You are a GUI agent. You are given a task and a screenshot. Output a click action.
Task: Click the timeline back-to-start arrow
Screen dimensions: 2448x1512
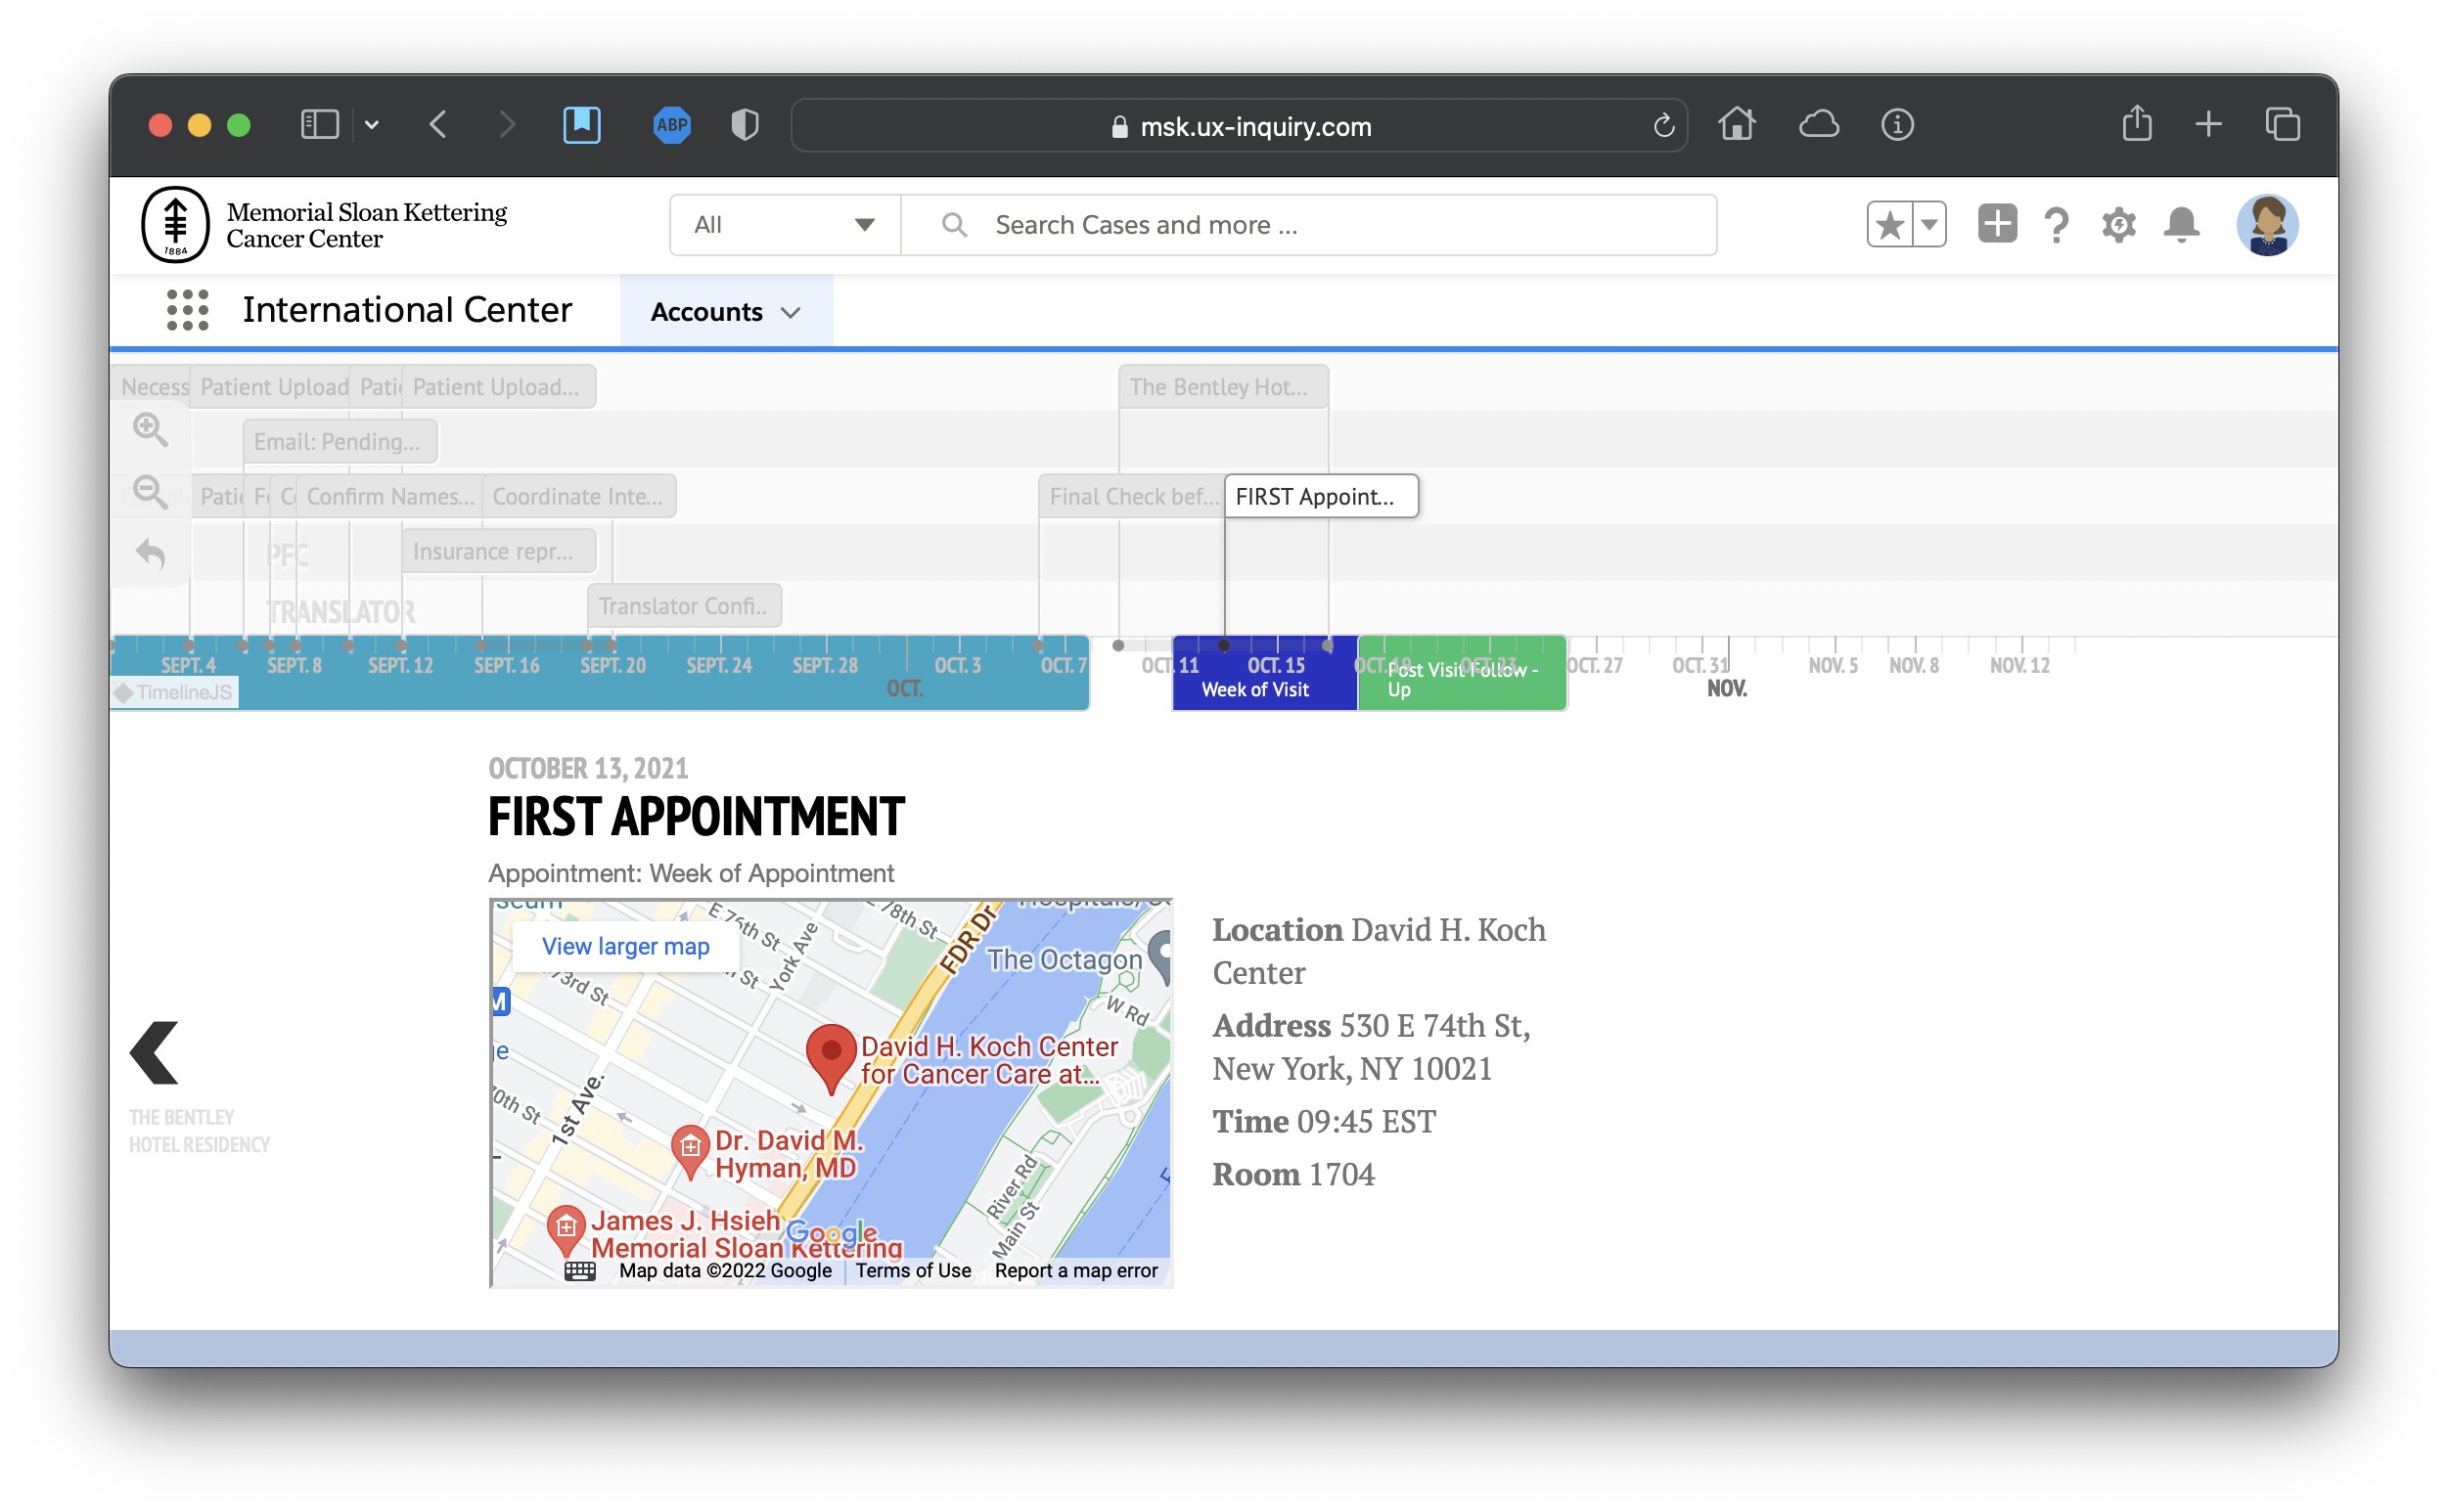pos(151,553)
